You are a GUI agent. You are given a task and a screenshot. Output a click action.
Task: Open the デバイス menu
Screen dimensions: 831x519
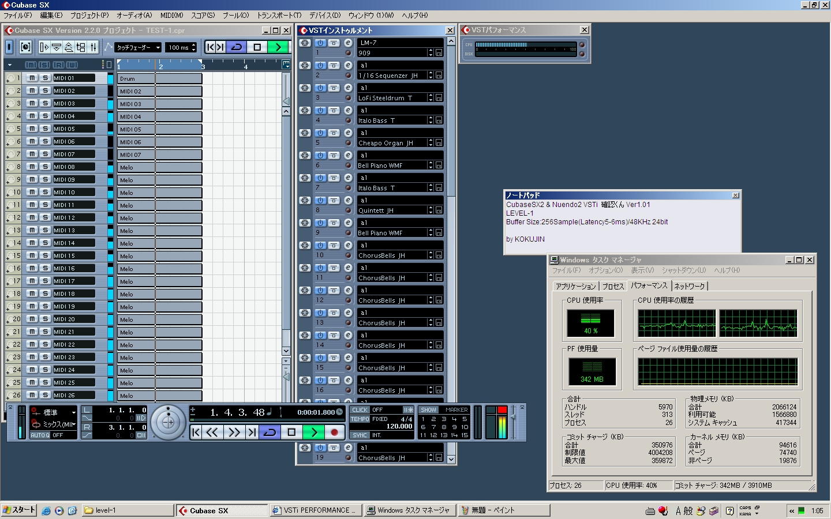(x=324, y=16)
